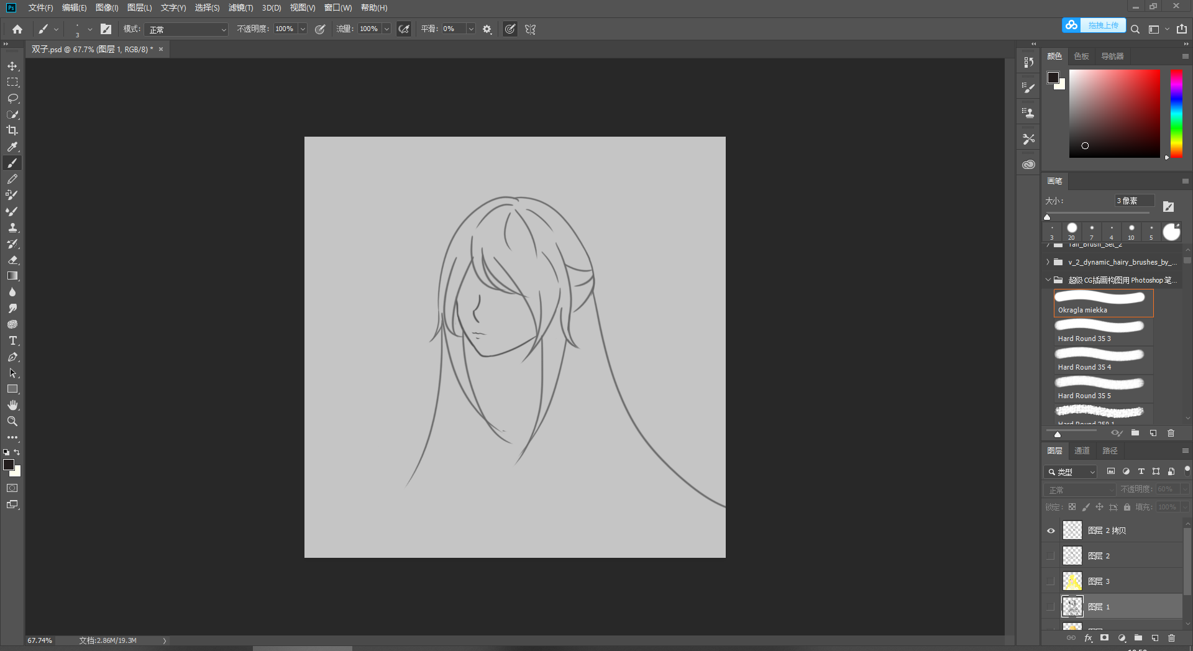Screen dimensions: 1193x651
Task: Click foreground color swatch in toolbox
Action: click(x=9, y=465)
